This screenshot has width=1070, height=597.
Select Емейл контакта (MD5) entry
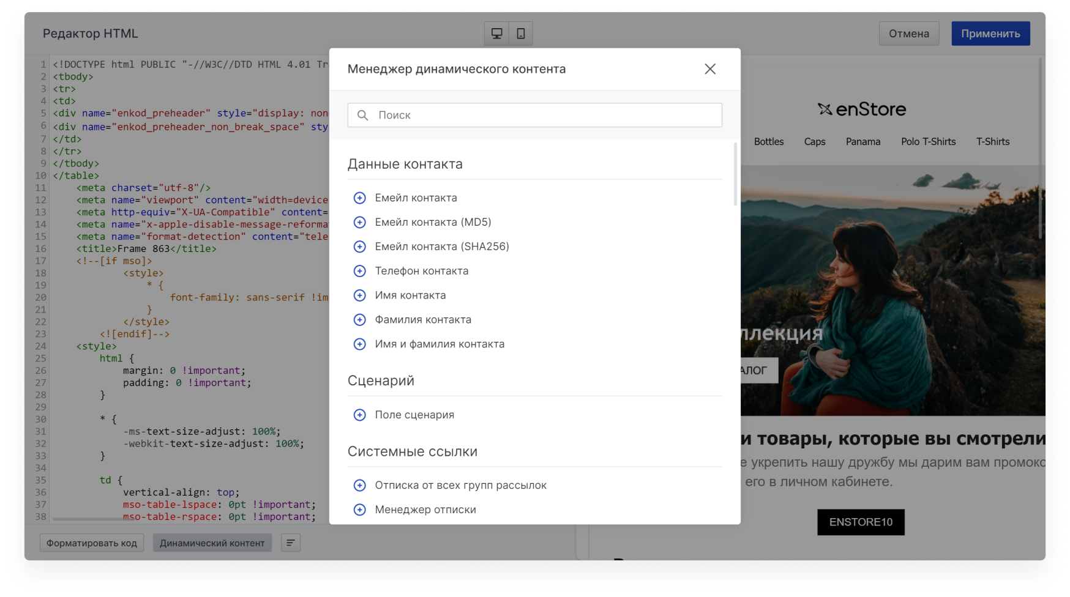(433, 222)
